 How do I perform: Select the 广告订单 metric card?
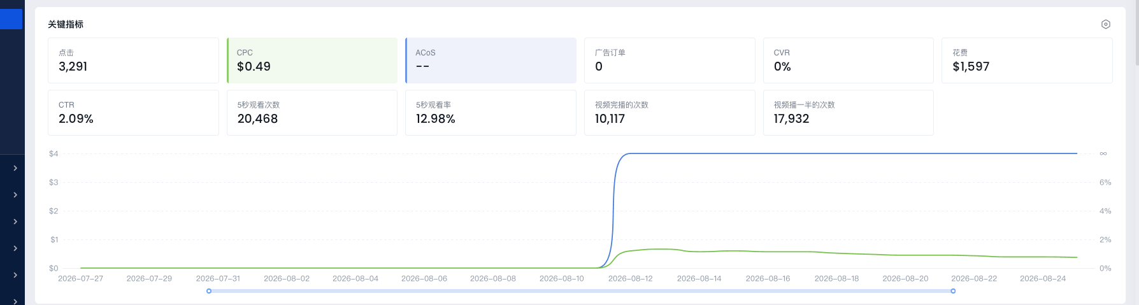click(670, 60)
